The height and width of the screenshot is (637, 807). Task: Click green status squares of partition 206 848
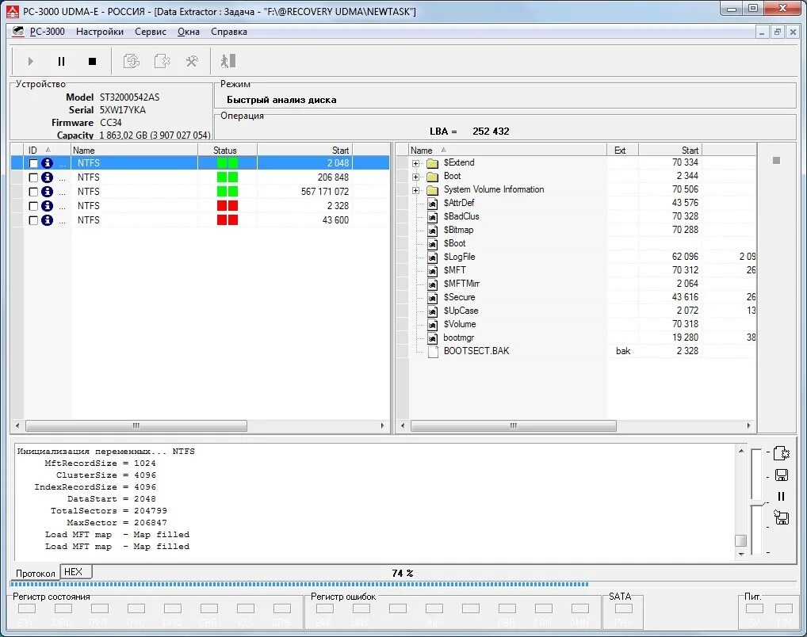228,177
